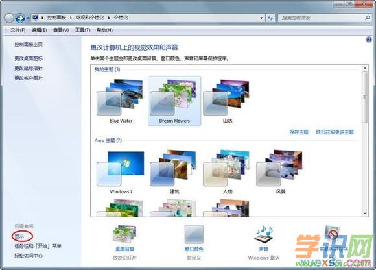
Task: Click the Back navigation arrow button
Action: click(9, 18)
